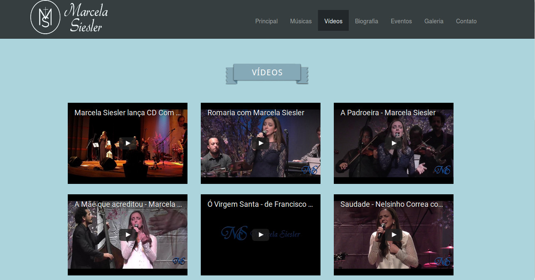Screen dimensions: 535x280
Task: Open title link 'Ó Virgem Santa - de Francisco ...'
Action: click(260, 204)
